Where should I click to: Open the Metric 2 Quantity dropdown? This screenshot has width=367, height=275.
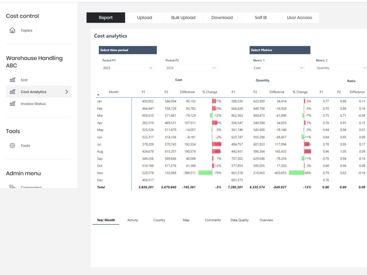click(x=341, y=68)
